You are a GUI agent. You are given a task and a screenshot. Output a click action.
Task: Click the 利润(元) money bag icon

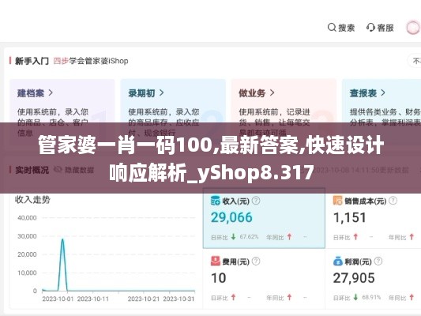pos(338,261)
